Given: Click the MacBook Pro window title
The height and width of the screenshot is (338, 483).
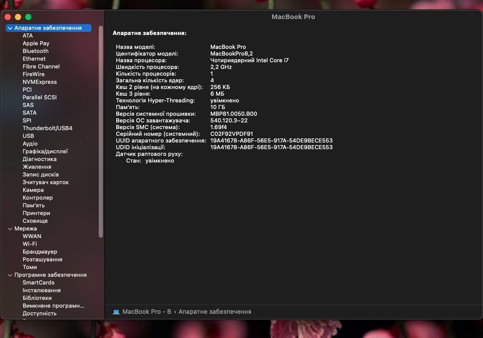Looking at the screenshot, I should pyautogui.click(x=293, y=17).
